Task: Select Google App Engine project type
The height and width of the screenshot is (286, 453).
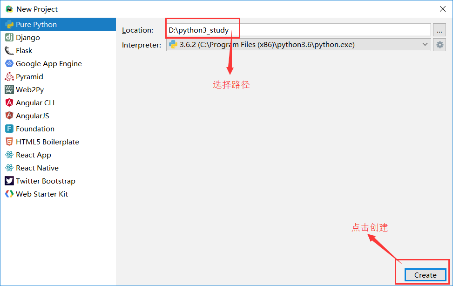Action: pyautogui.click(x=58, y=63)
